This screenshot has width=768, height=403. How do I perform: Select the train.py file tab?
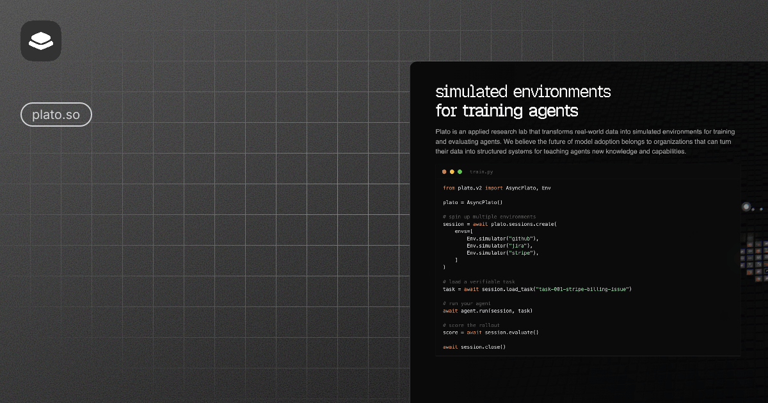tap(481, 172)
